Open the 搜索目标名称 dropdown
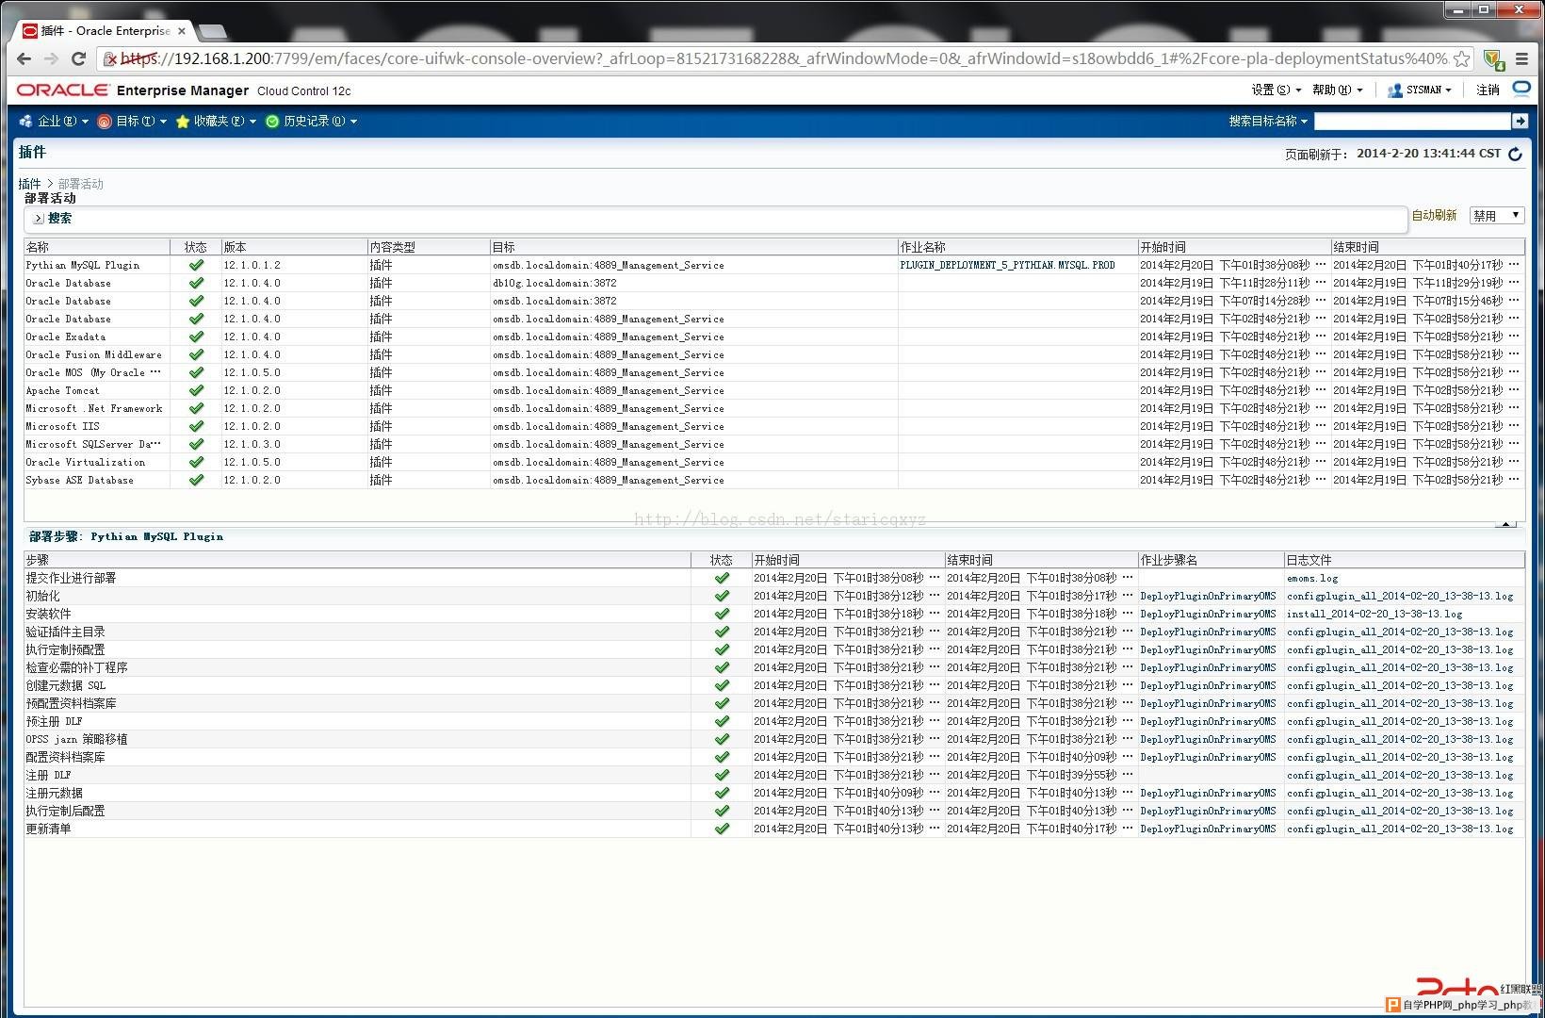1545x1018 pixels. point(1268,121)
